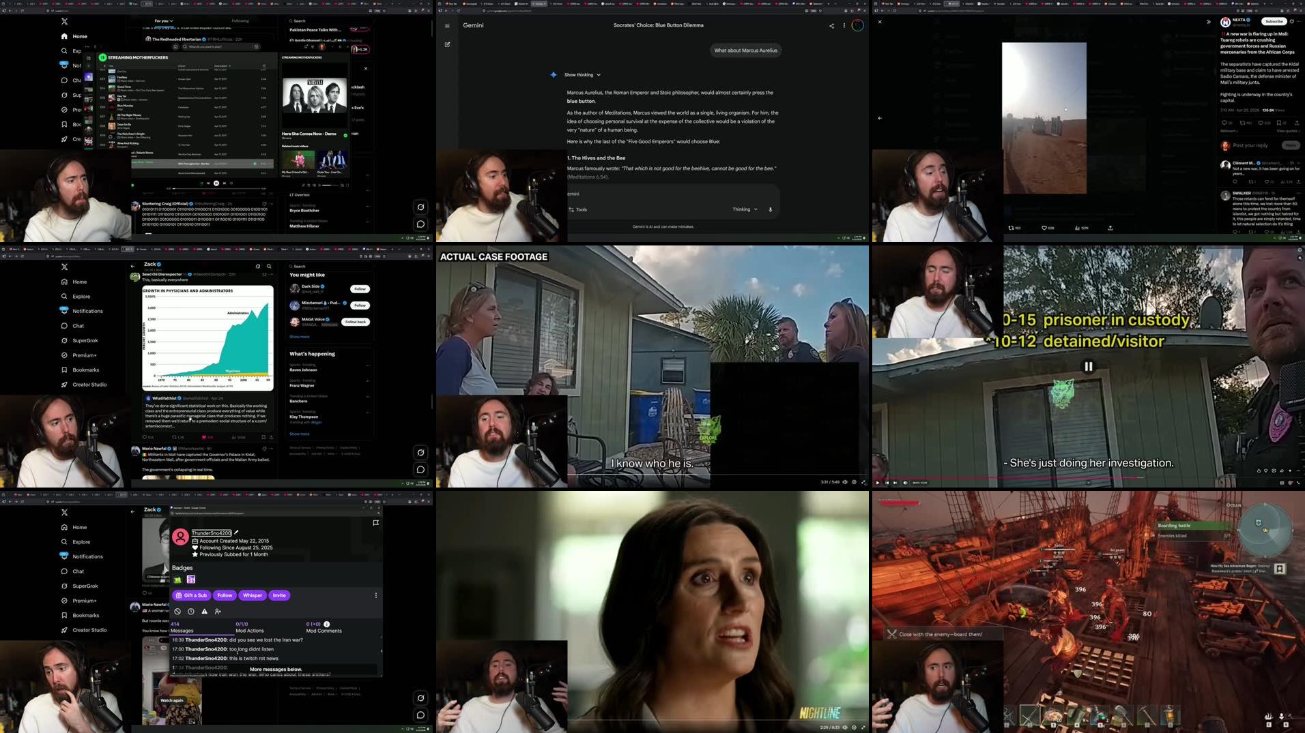Click the Mod Comments info icon
Viewport: 1305px width, 733px height.
coord(327,624)
